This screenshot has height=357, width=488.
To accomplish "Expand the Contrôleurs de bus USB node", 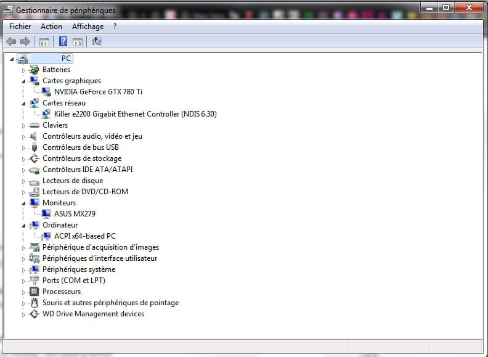I will pyautogui.click(x=23, y=148).
